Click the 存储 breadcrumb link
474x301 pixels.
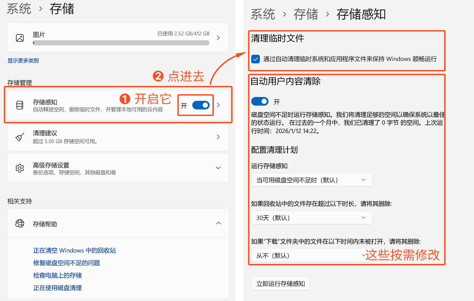point(306,15)
